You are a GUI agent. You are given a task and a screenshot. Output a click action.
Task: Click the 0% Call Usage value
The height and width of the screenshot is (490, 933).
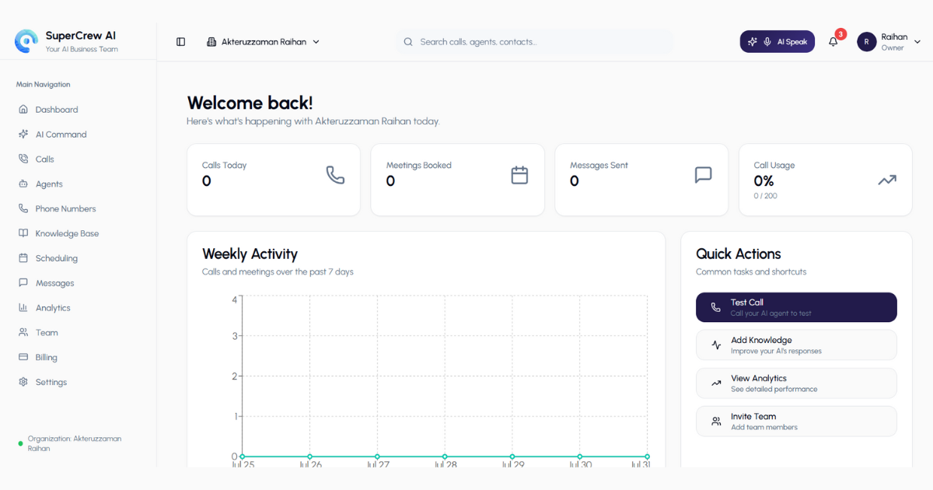(764, 181)
